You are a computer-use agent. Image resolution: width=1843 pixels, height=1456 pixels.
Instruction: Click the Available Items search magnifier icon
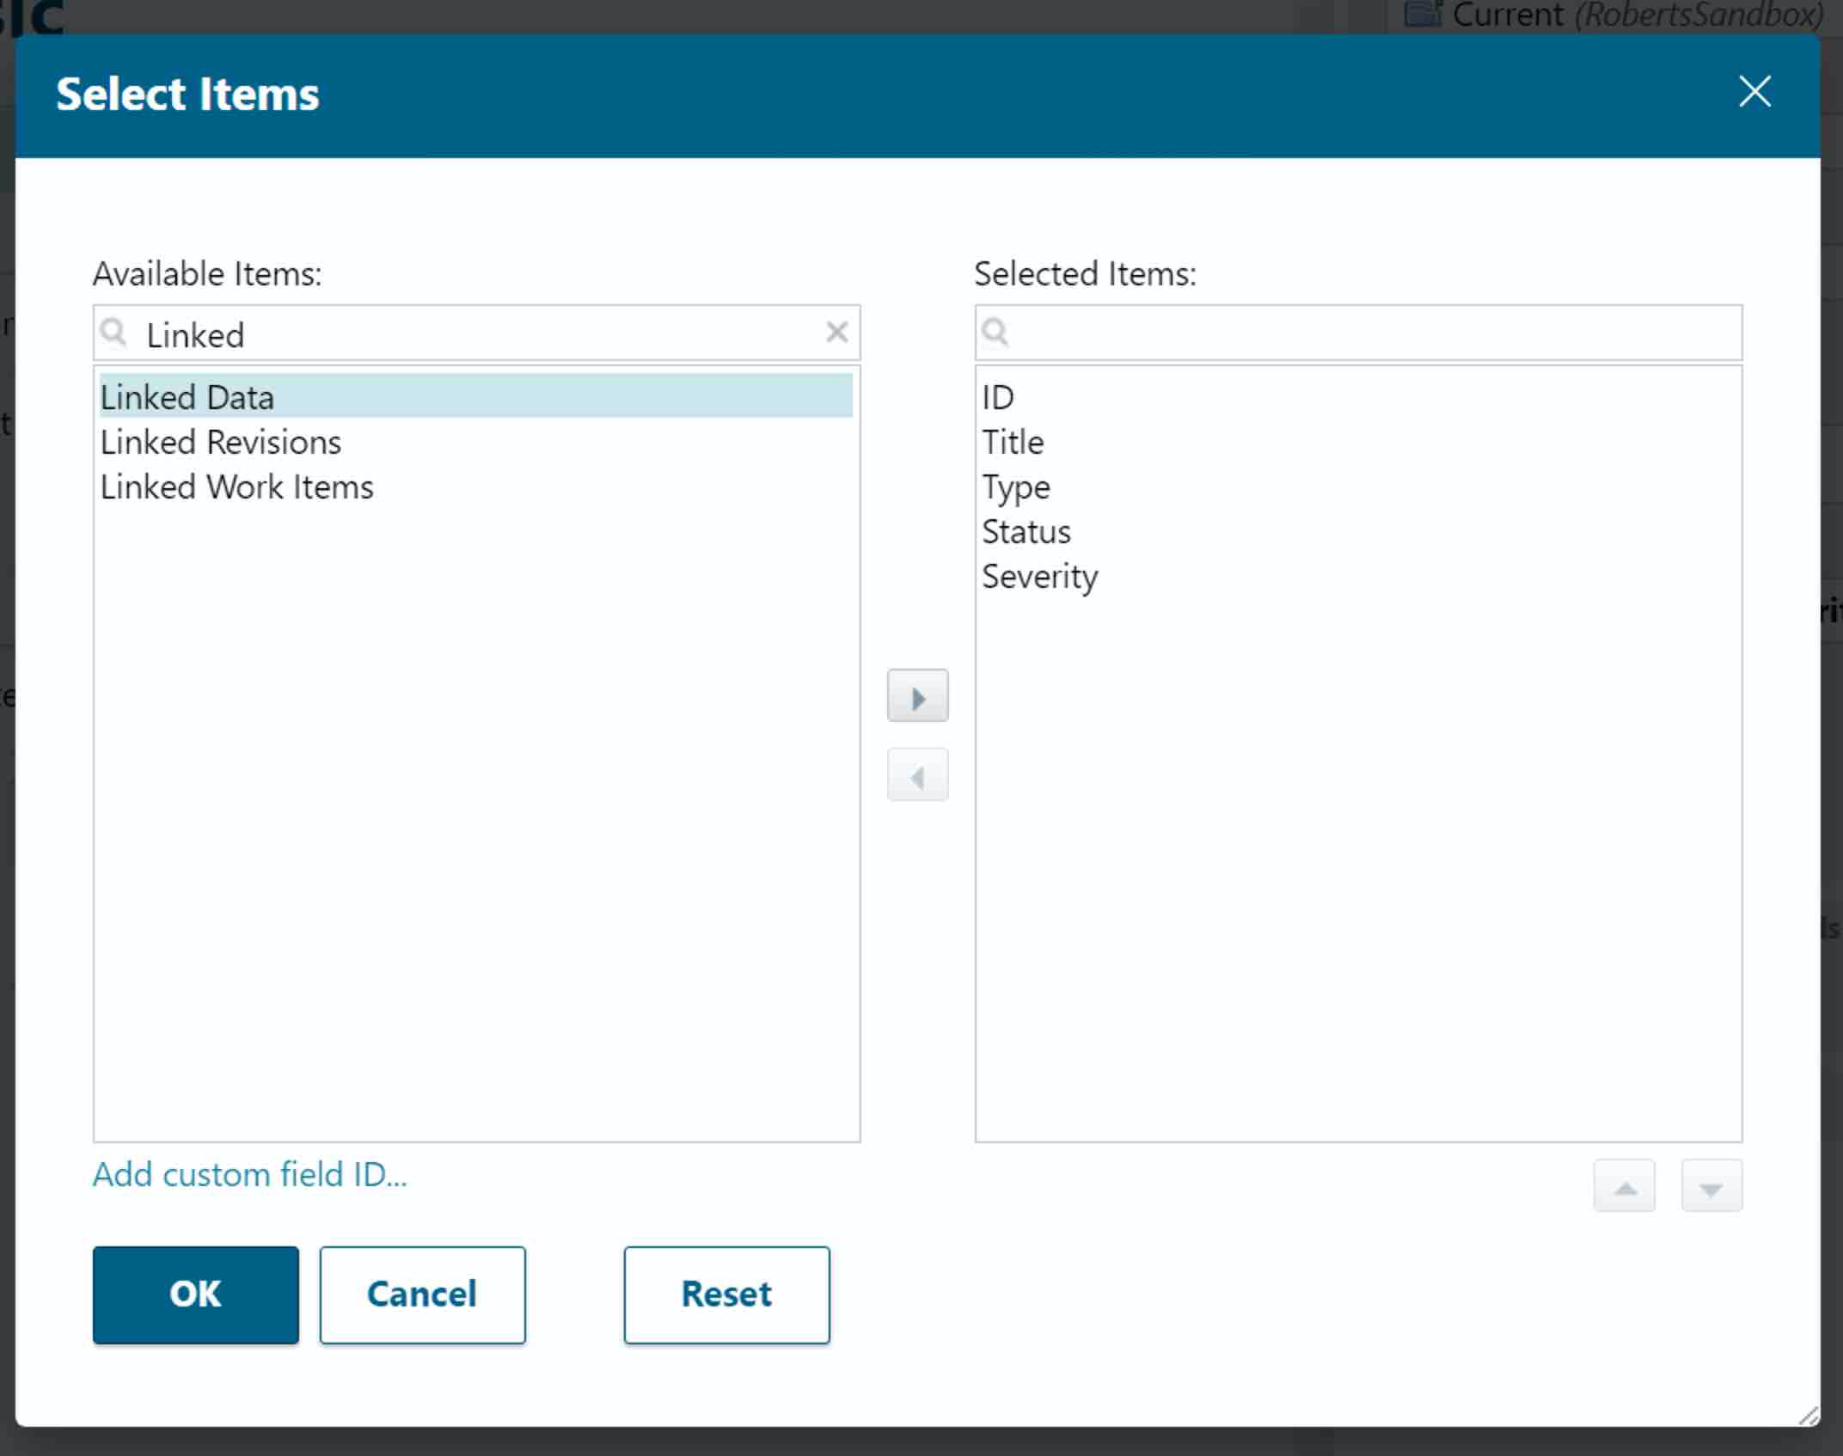(113, 333)
